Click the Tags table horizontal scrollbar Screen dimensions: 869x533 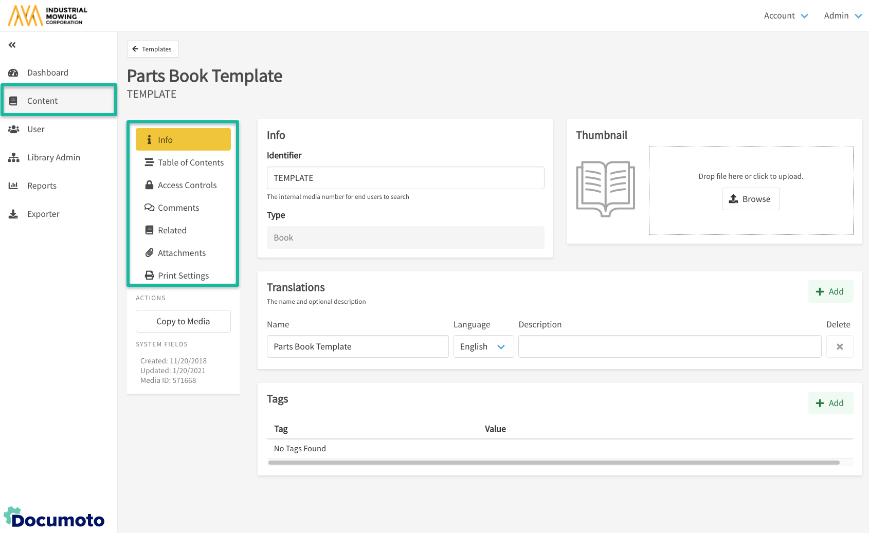(x=553, y=463)
